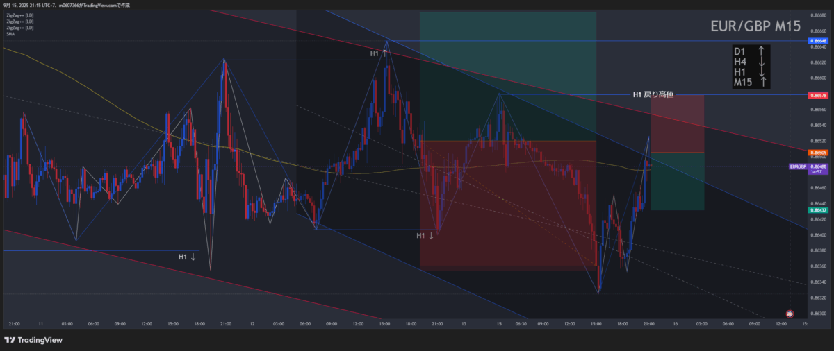
Task: Select the first ZigZag++ [LD] indicator label
Action: tap(19, 13)
